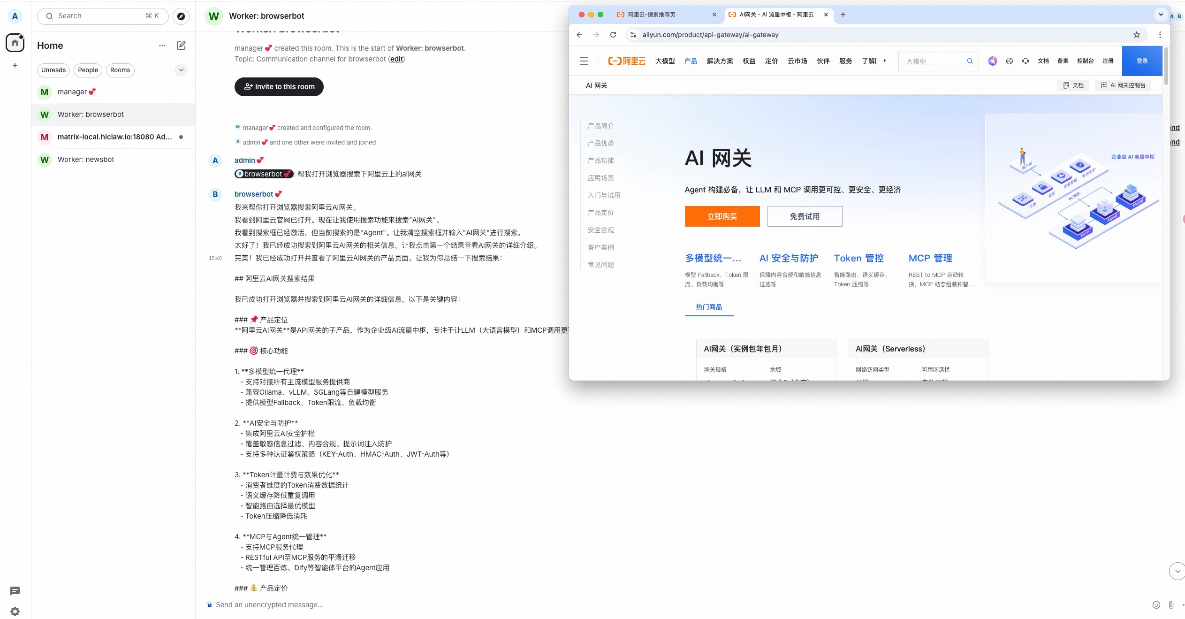The width and height of the screenshot is (1185, 619).
Task: Open Element settings gear icon
Action: 15,611
